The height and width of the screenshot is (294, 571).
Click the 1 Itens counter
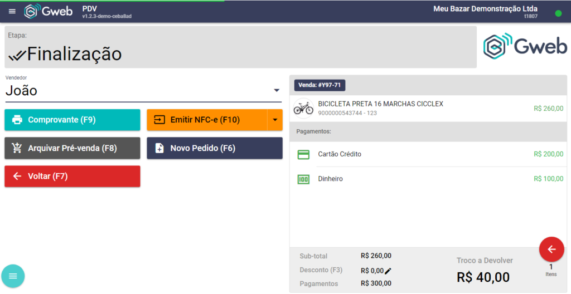[551, 271]
